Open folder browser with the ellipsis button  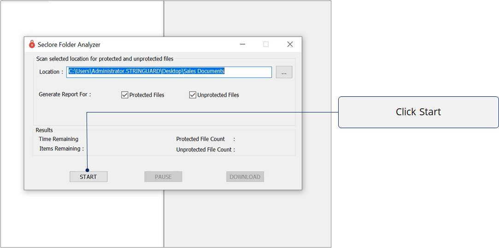[284, 72]
